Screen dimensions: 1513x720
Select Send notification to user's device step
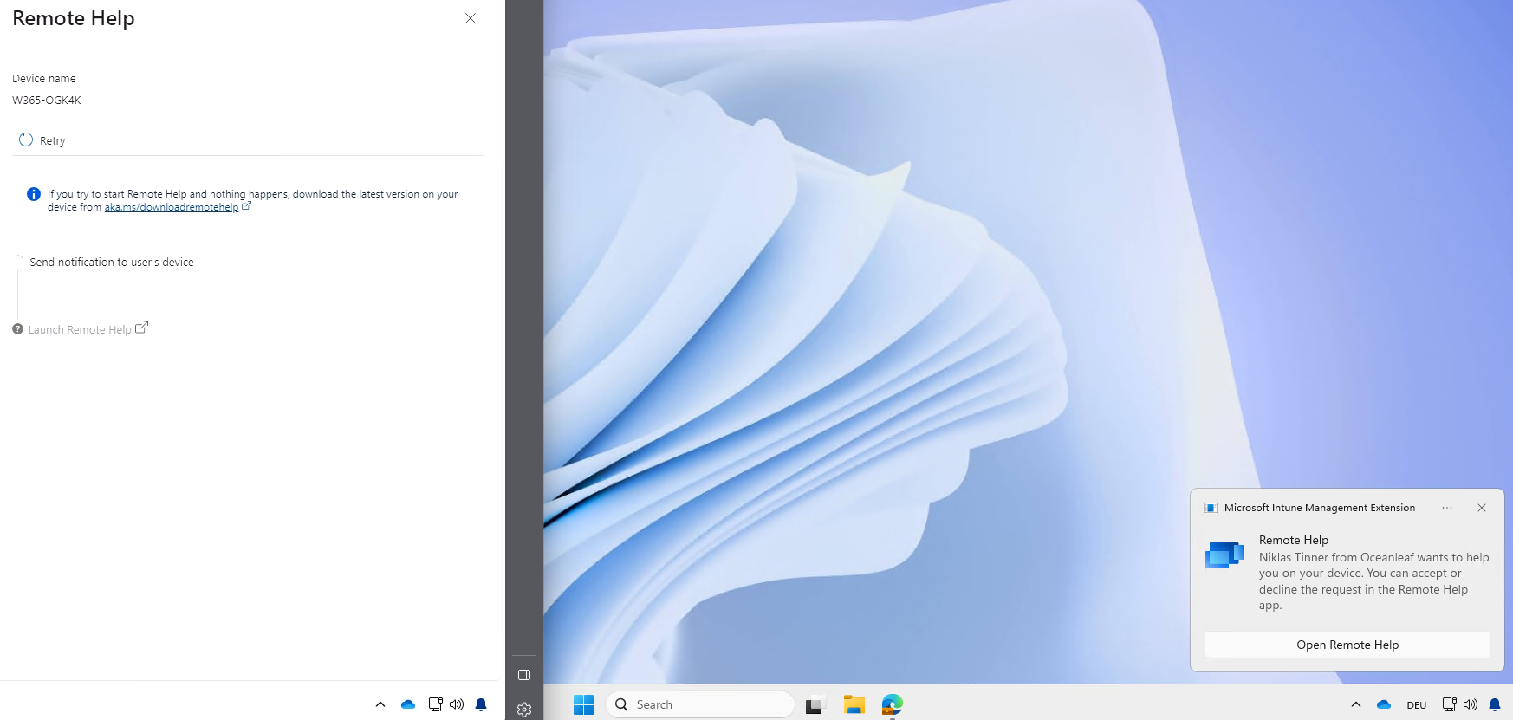coord(112,262)
